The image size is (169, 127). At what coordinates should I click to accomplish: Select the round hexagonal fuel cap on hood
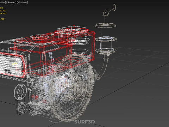coord(39,37)
